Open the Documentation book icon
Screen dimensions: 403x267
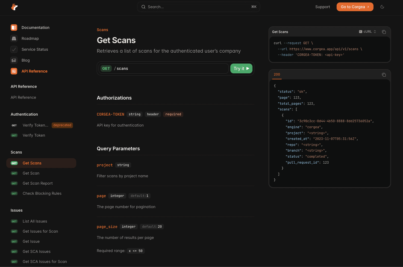14,28
